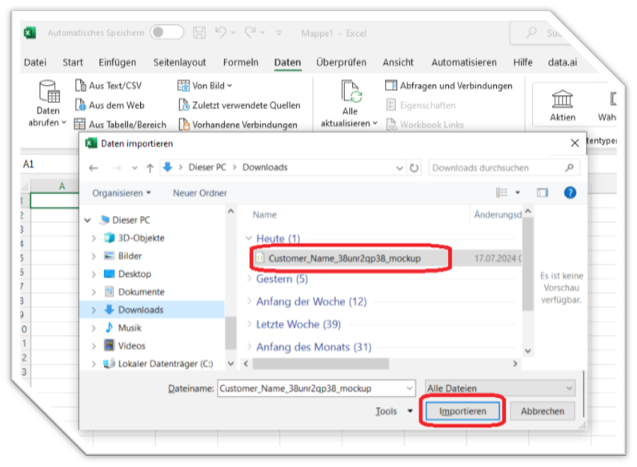Switch to the Einfügen ribbon tab

tap(117, 62)
